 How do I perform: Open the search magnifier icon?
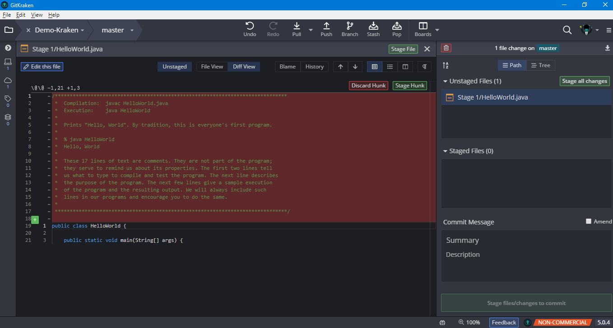click(567, 30)
